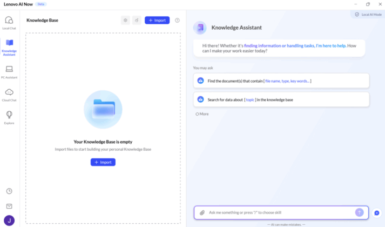Switch to Cloud Chat in the sidebar

coord(9,95)
